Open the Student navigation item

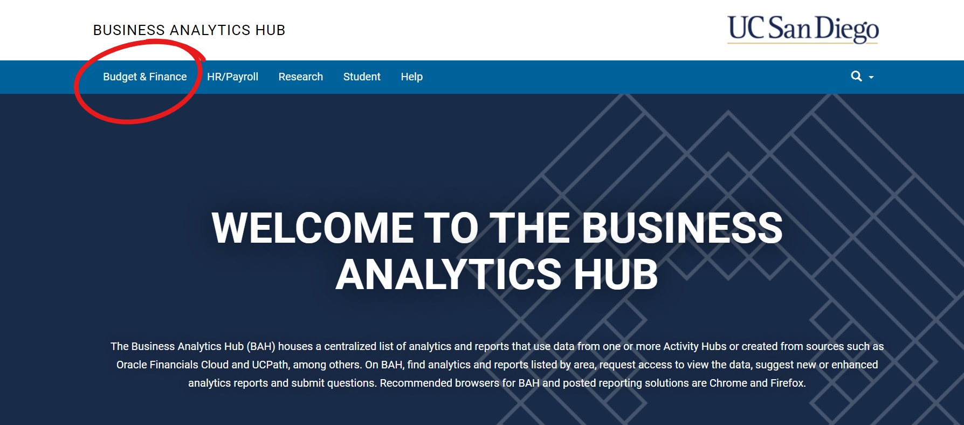(362, 77)
